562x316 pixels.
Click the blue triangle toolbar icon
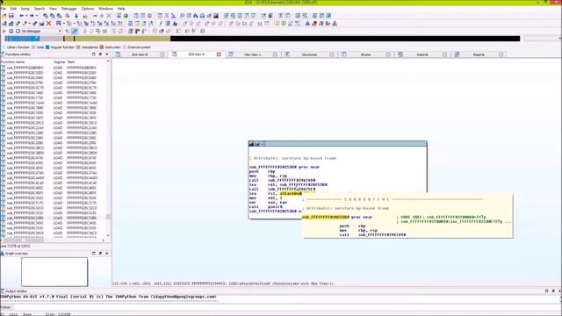tap(307, 24)
